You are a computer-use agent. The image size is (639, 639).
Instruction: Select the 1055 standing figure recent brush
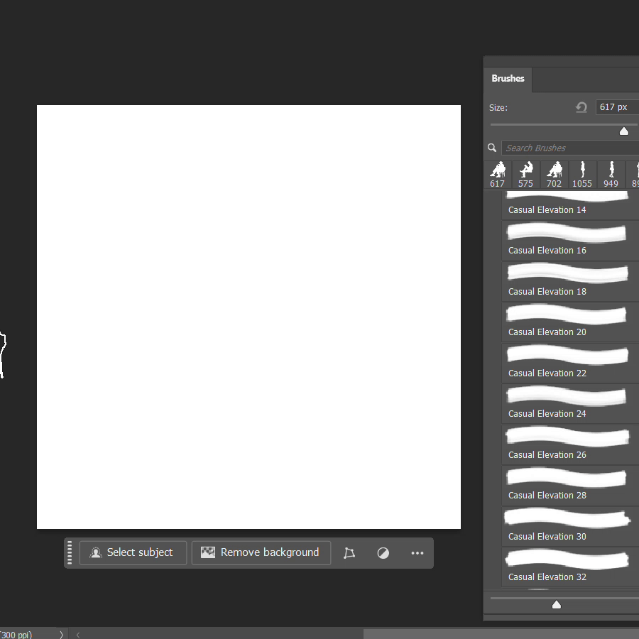pos(582,174)
